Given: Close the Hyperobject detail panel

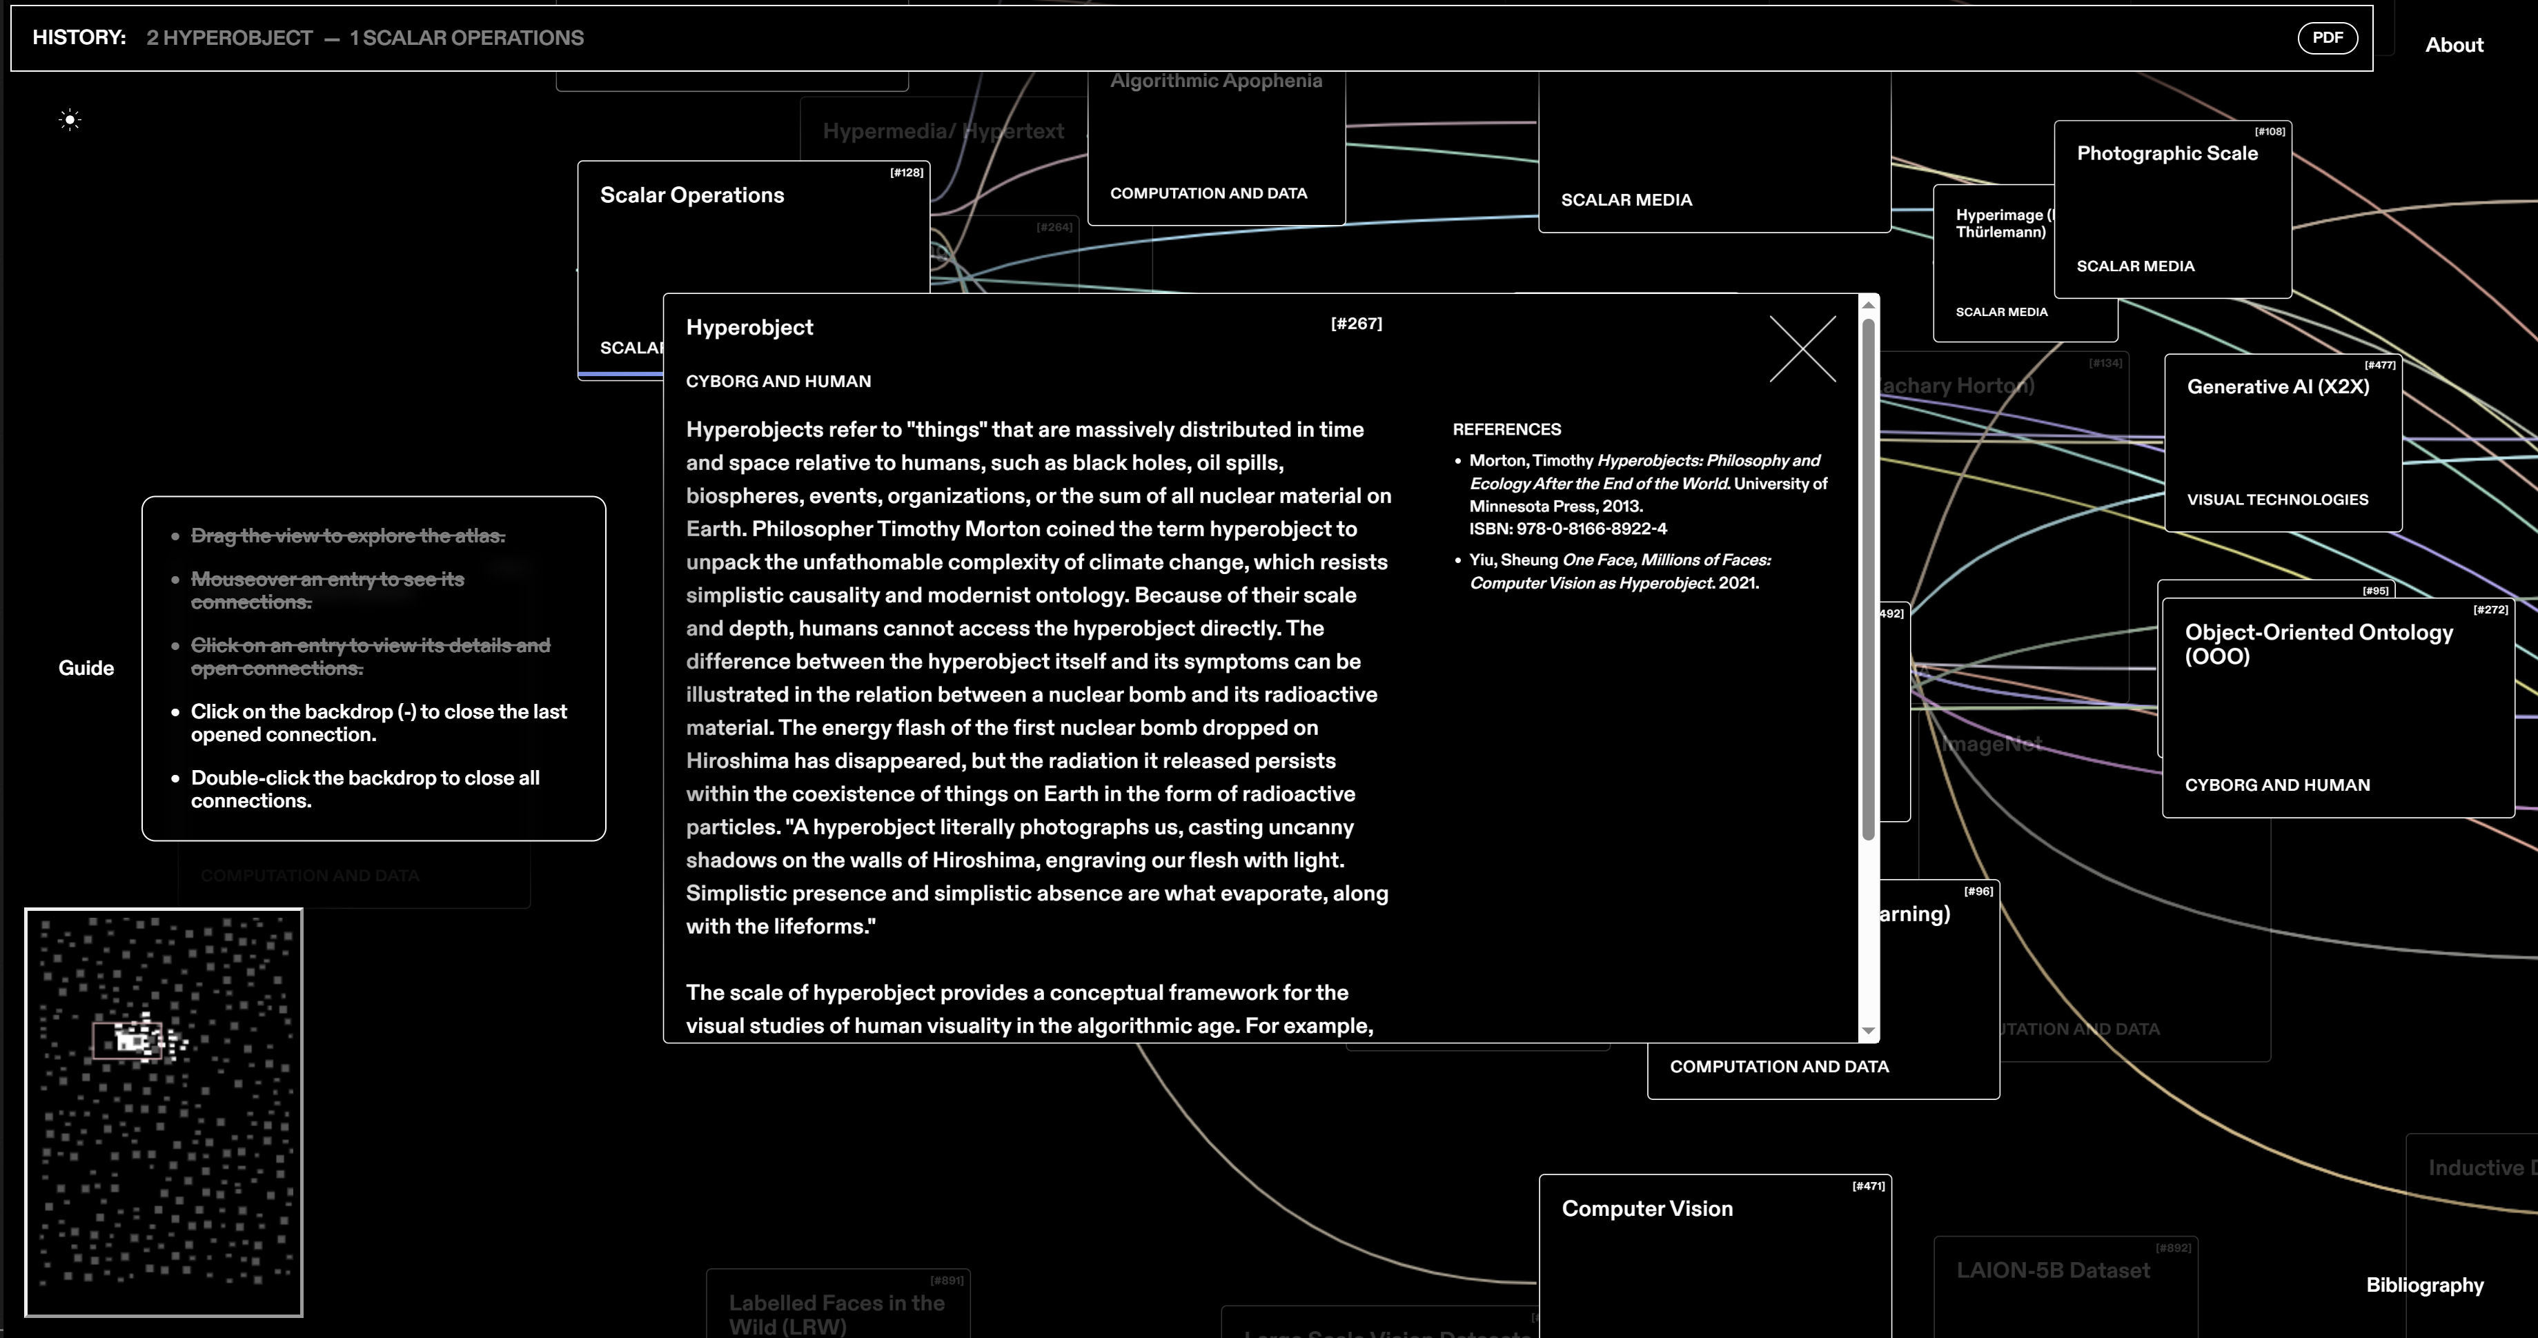Looking at the screenshot, I should (x=1802, y=348).
